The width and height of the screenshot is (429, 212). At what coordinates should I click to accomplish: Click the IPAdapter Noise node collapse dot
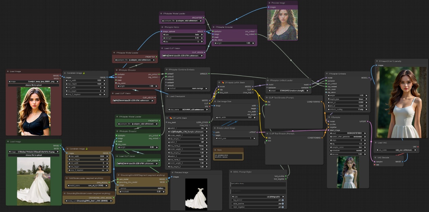162,27
